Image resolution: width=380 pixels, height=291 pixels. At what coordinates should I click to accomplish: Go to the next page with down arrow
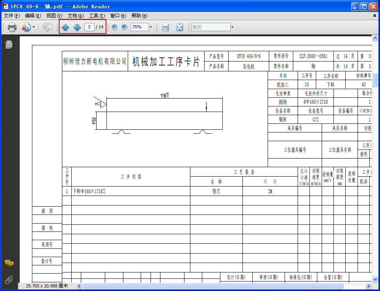[77, 27]
